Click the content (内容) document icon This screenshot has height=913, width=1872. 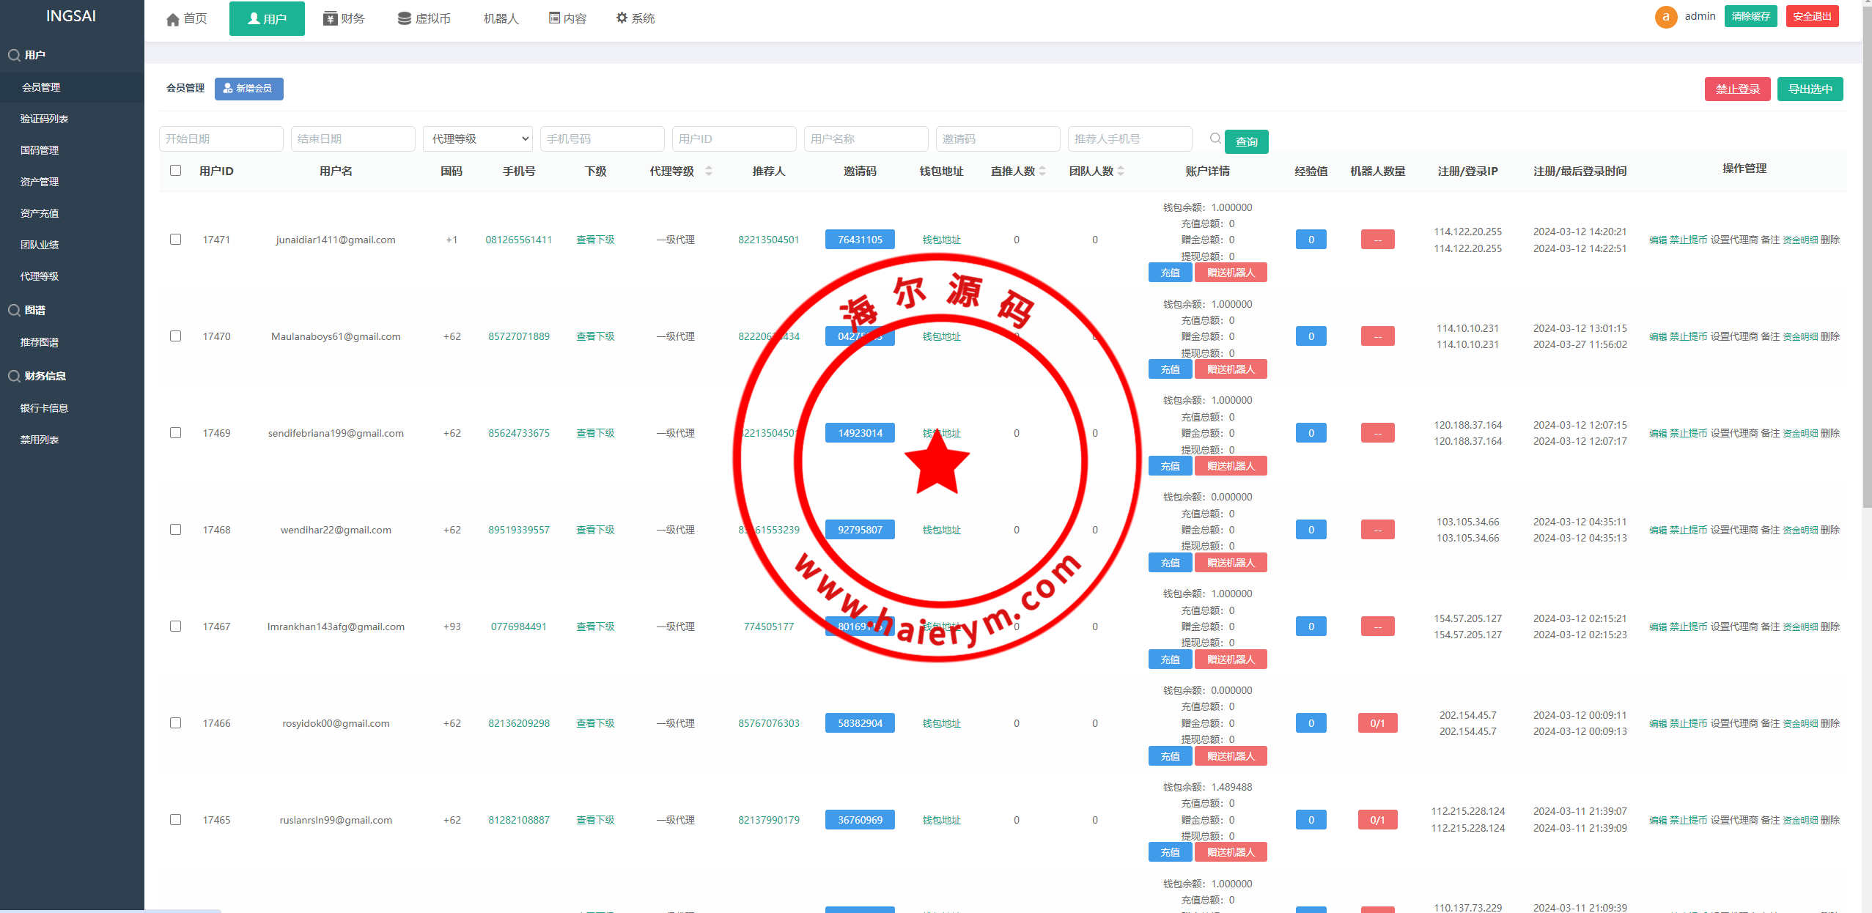(554, 18)
